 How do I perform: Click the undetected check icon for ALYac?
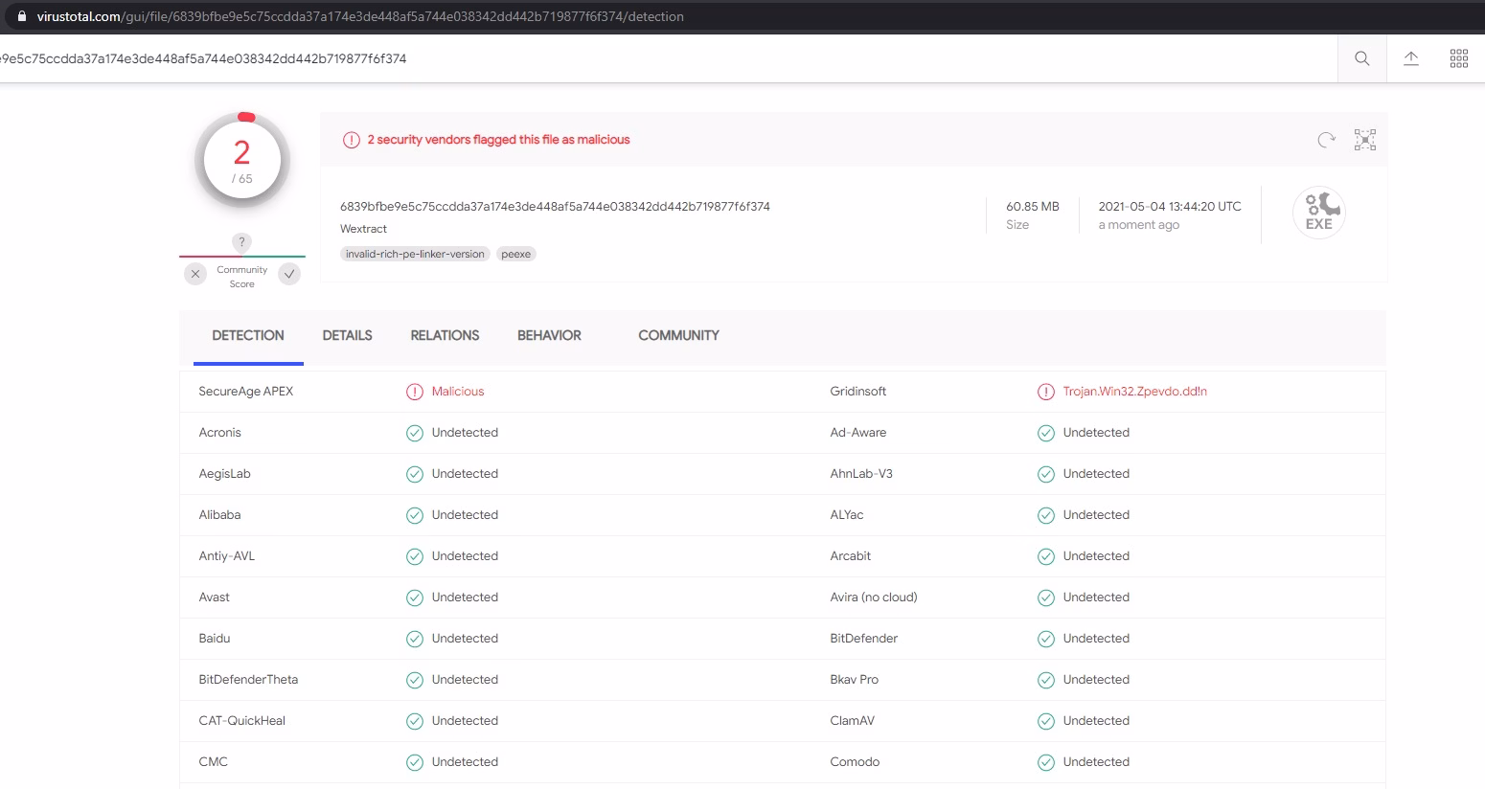(1046, 515)
